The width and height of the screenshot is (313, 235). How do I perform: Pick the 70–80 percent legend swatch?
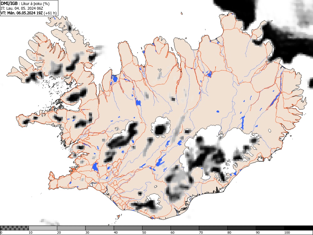(x=213, y=228)
